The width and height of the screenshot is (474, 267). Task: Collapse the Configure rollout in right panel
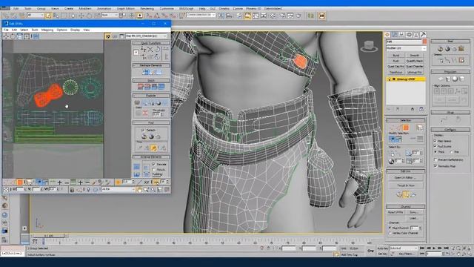(450, 130)
